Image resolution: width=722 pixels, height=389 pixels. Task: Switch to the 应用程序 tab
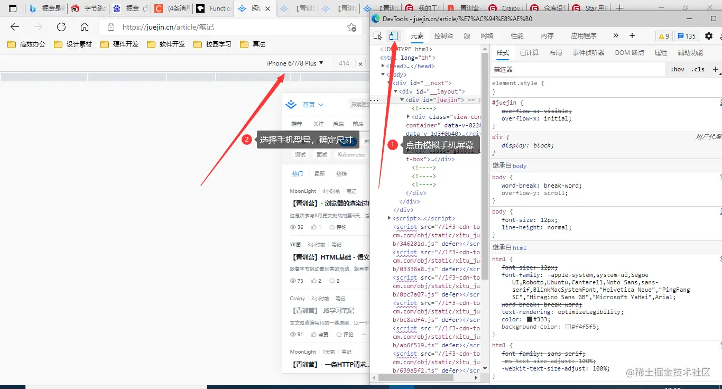click(x=584, y=36)
